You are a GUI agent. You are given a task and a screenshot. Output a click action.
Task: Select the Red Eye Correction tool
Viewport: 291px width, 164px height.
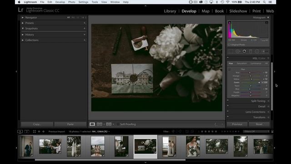(244, 51)
